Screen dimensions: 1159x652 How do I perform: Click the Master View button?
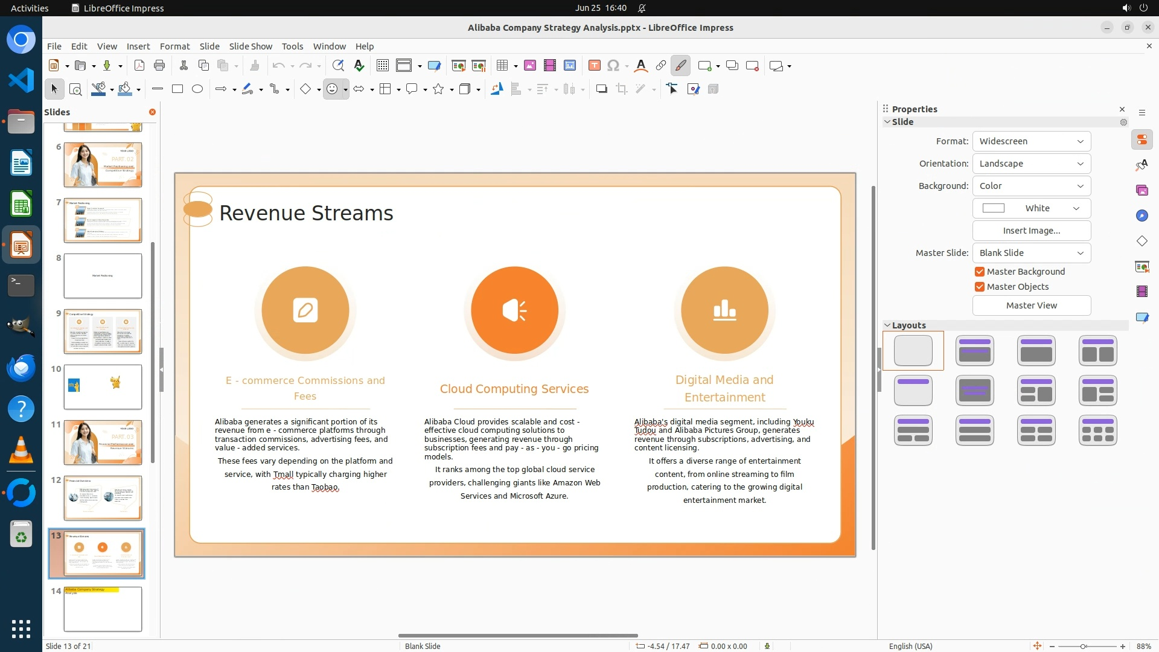click(1031, 305)
